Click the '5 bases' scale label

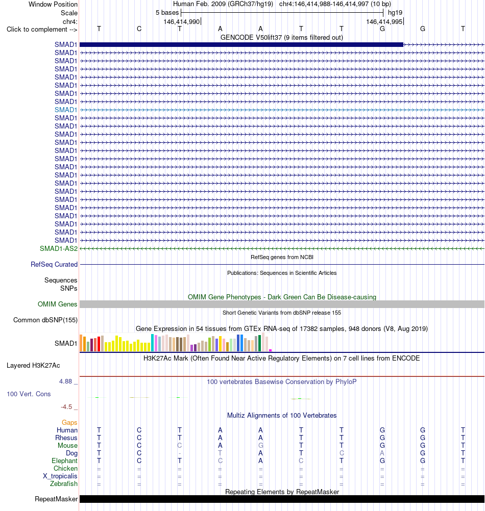point(167,13)
